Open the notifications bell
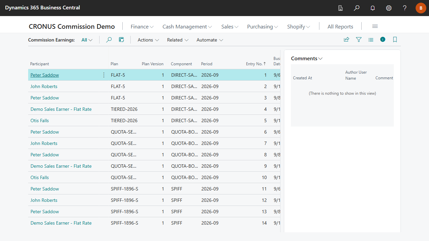429x241 pixels. coord(373,8)
